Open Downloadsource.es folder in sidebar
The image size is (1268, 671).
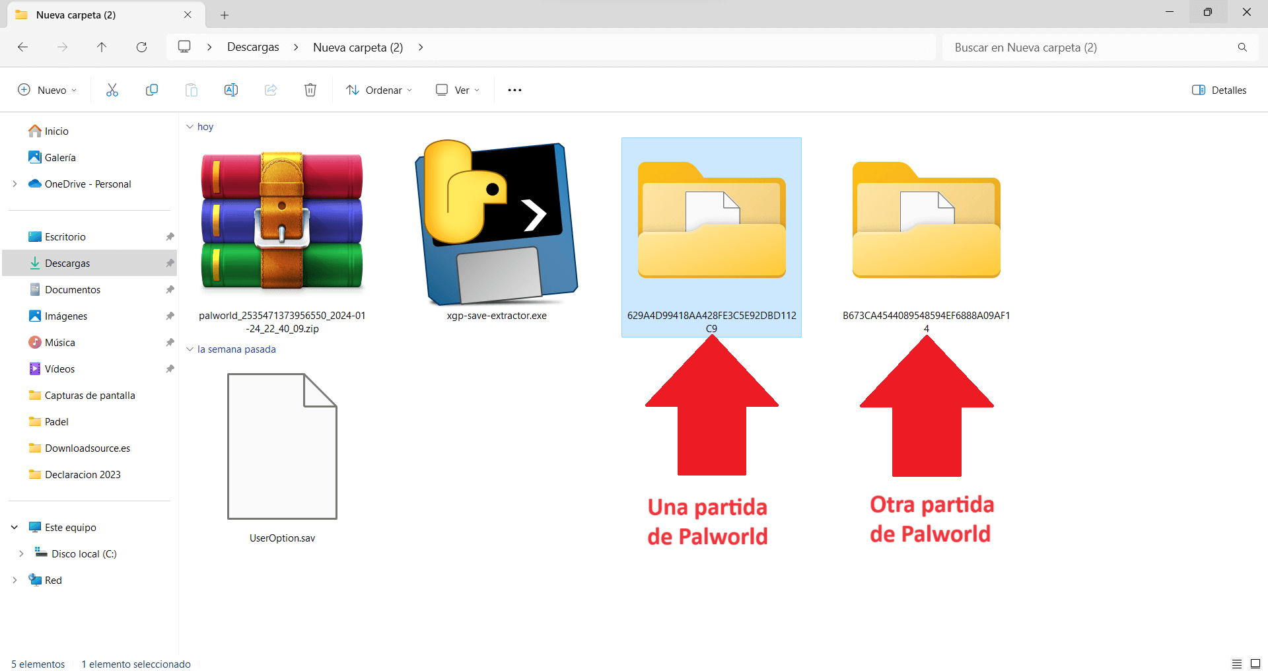coord(88,448)
